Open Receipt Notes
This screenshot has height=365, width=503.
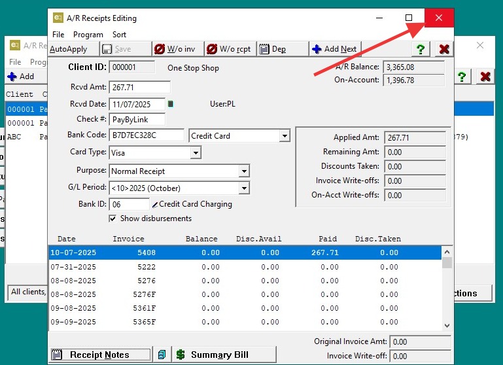click(x=100, y=355)
